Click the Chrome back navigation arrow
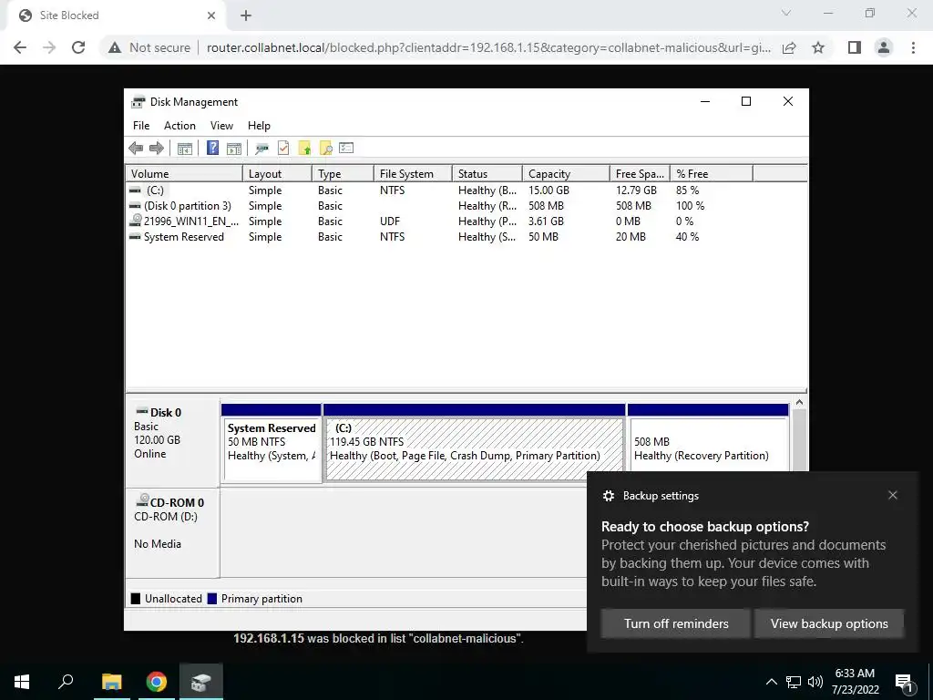Screen dimensions: 933x700 [20, 47]
